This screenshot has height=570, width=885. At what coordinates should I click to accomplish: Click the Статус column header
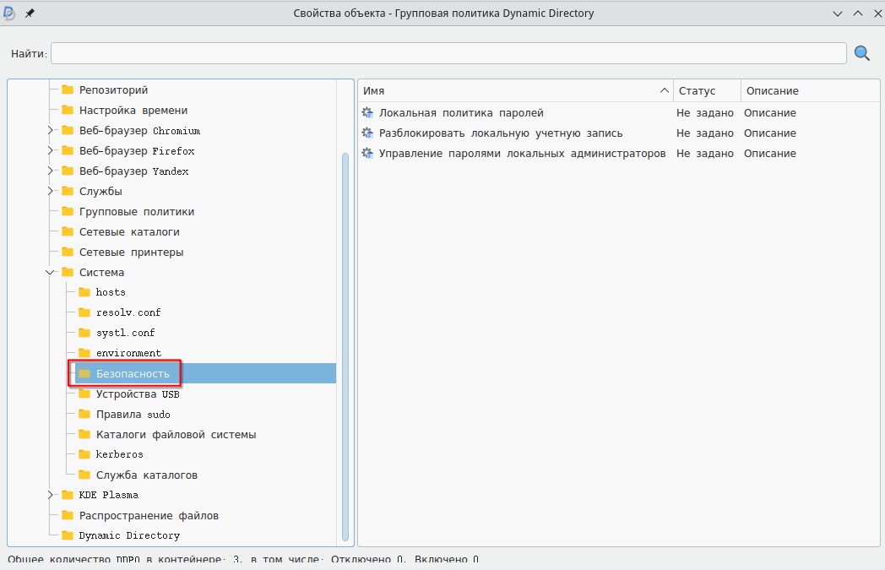(706, 91)
